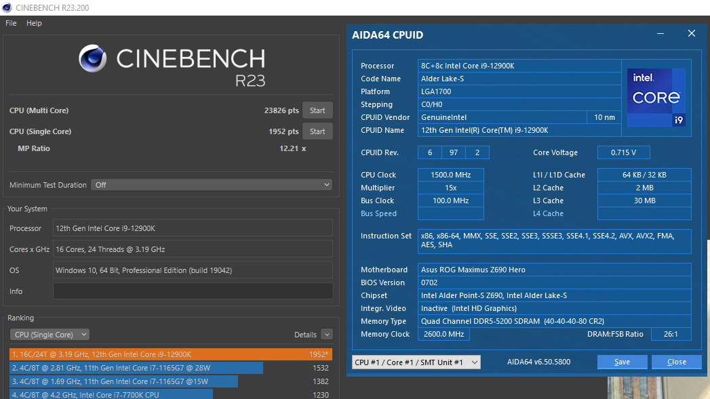Click the CPUID Rev. family value 6
The image size is (710, 399).
coord(430,152)
